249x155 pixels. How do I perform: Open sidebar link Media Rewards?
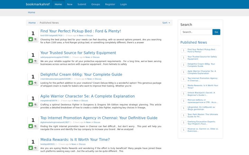(203, 87)
